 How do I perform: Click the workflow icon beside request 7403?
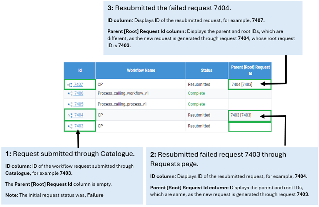[70, 126]
